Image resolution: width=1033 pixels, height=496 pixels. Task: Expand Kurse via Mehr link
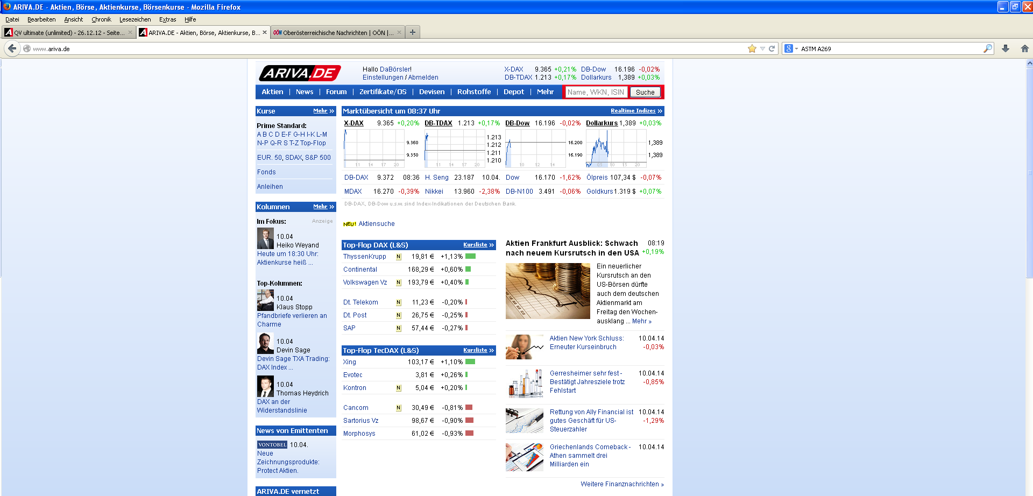click(323, 111)
